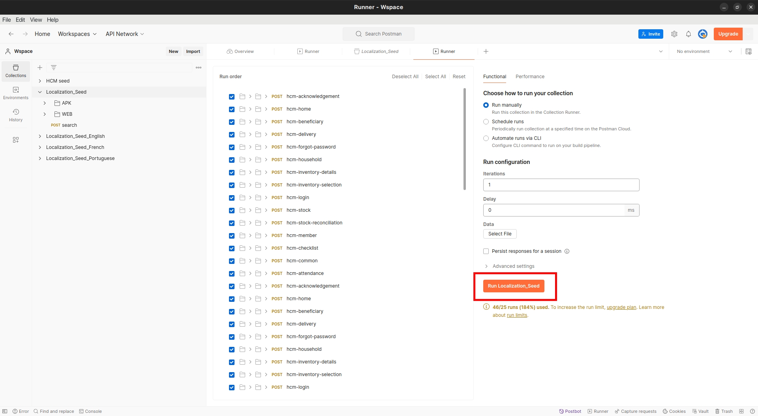Viewport: 758px width, 416px height.
Task: Enable Persist responses for a session
Action: (486, 251)
